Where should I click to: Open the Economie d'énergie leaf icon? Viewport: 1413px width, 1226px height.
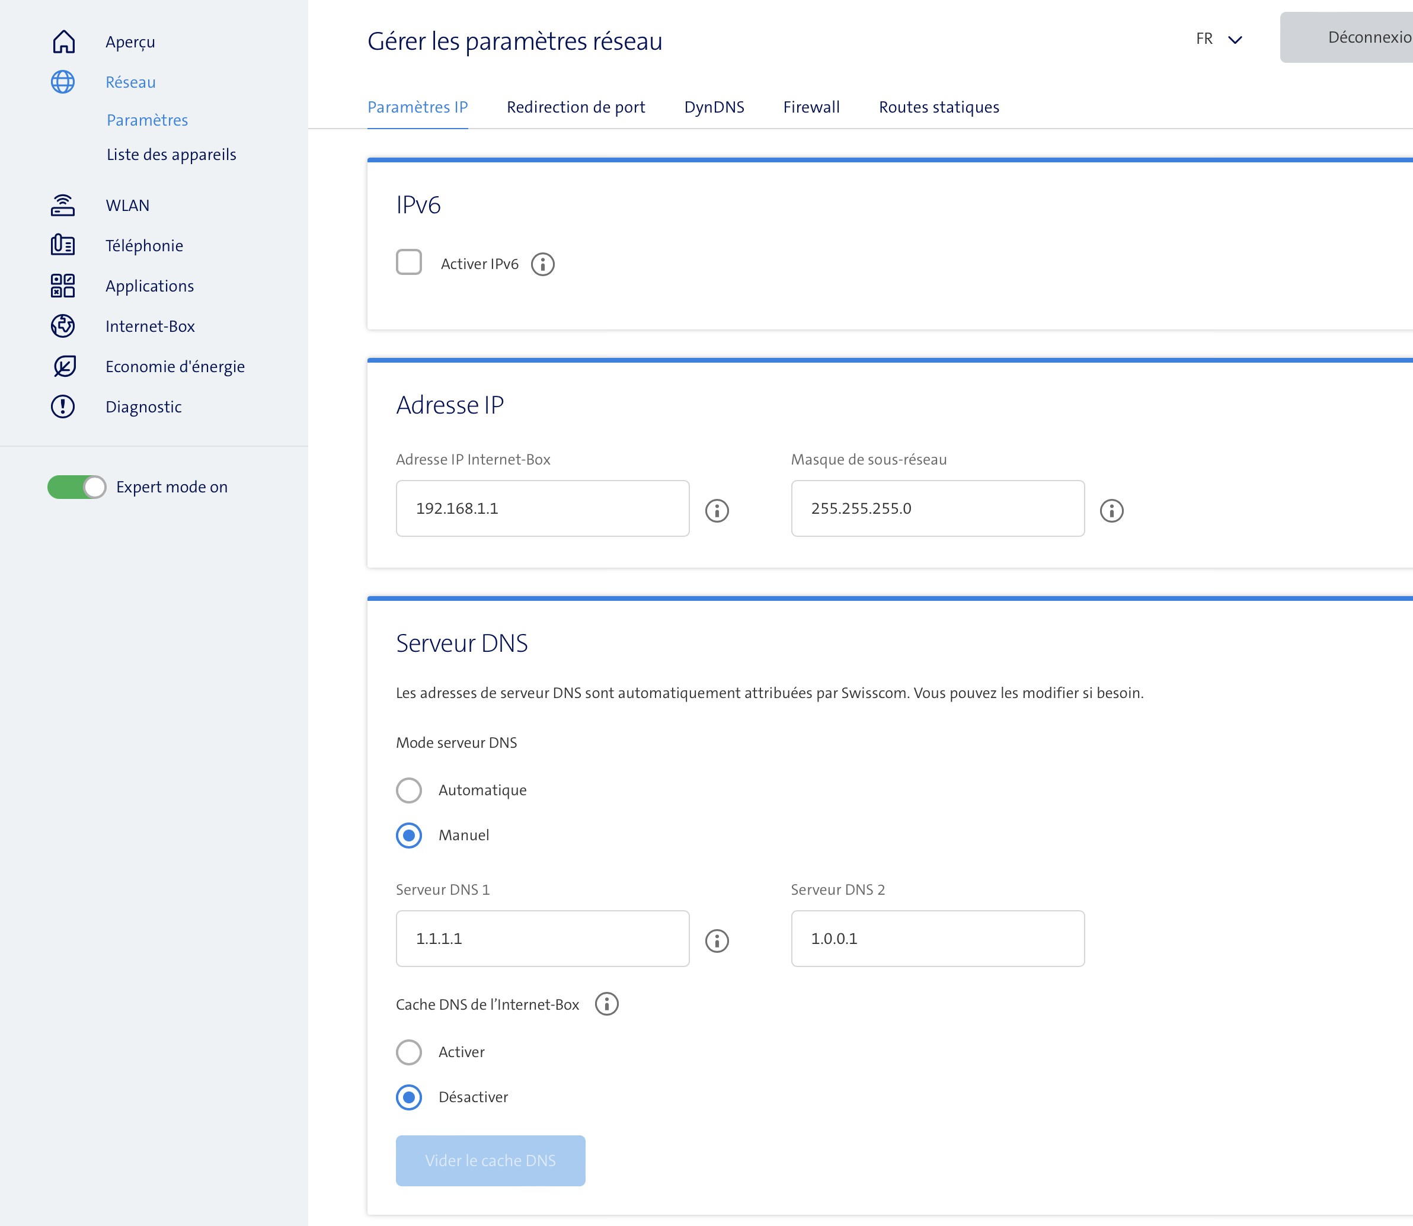pyautogui.click(x=65, y=366)
